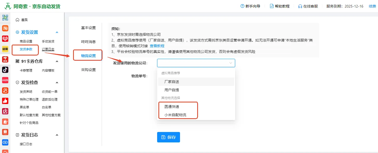
Task: Select the JD (京东) platform icon
Action: [5, 59]
